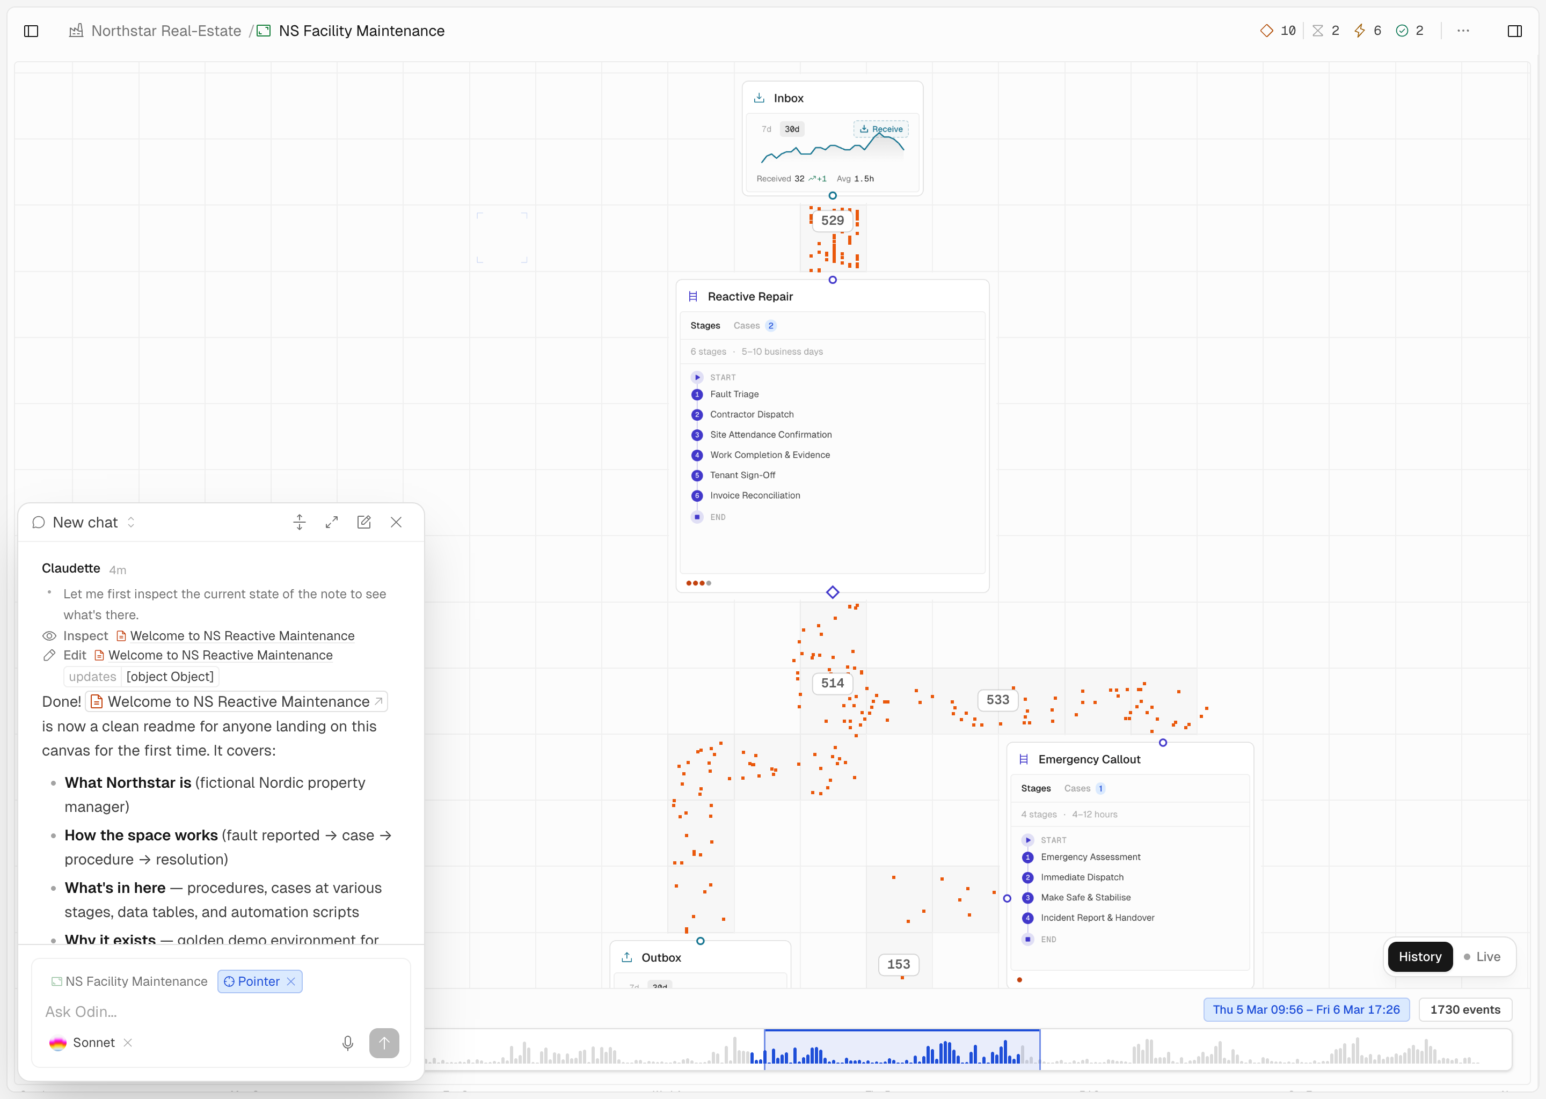Image resolution: width=1546 pixels, height=1099 pixels.
Task: Click the microphone voice input icon
Action: point(348,1043)
